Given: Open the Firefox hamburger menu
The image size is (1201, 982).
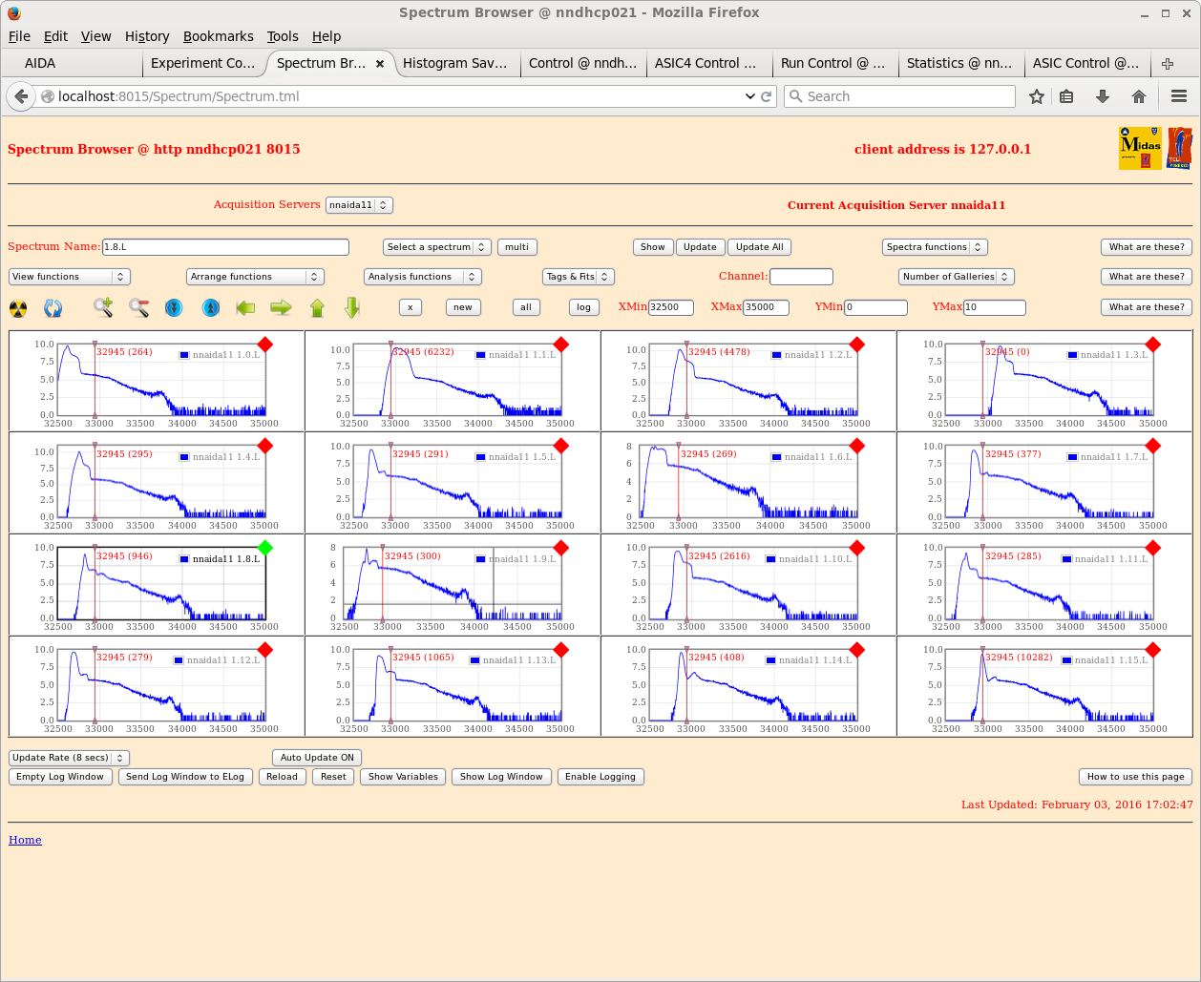Looking at the screenshot, I should (1179, 96).
